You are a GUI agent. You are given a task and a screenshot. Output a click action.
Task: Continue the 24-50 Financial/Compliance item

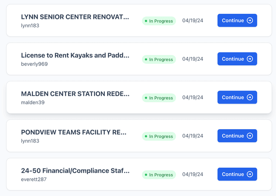(x=237, y=174)
